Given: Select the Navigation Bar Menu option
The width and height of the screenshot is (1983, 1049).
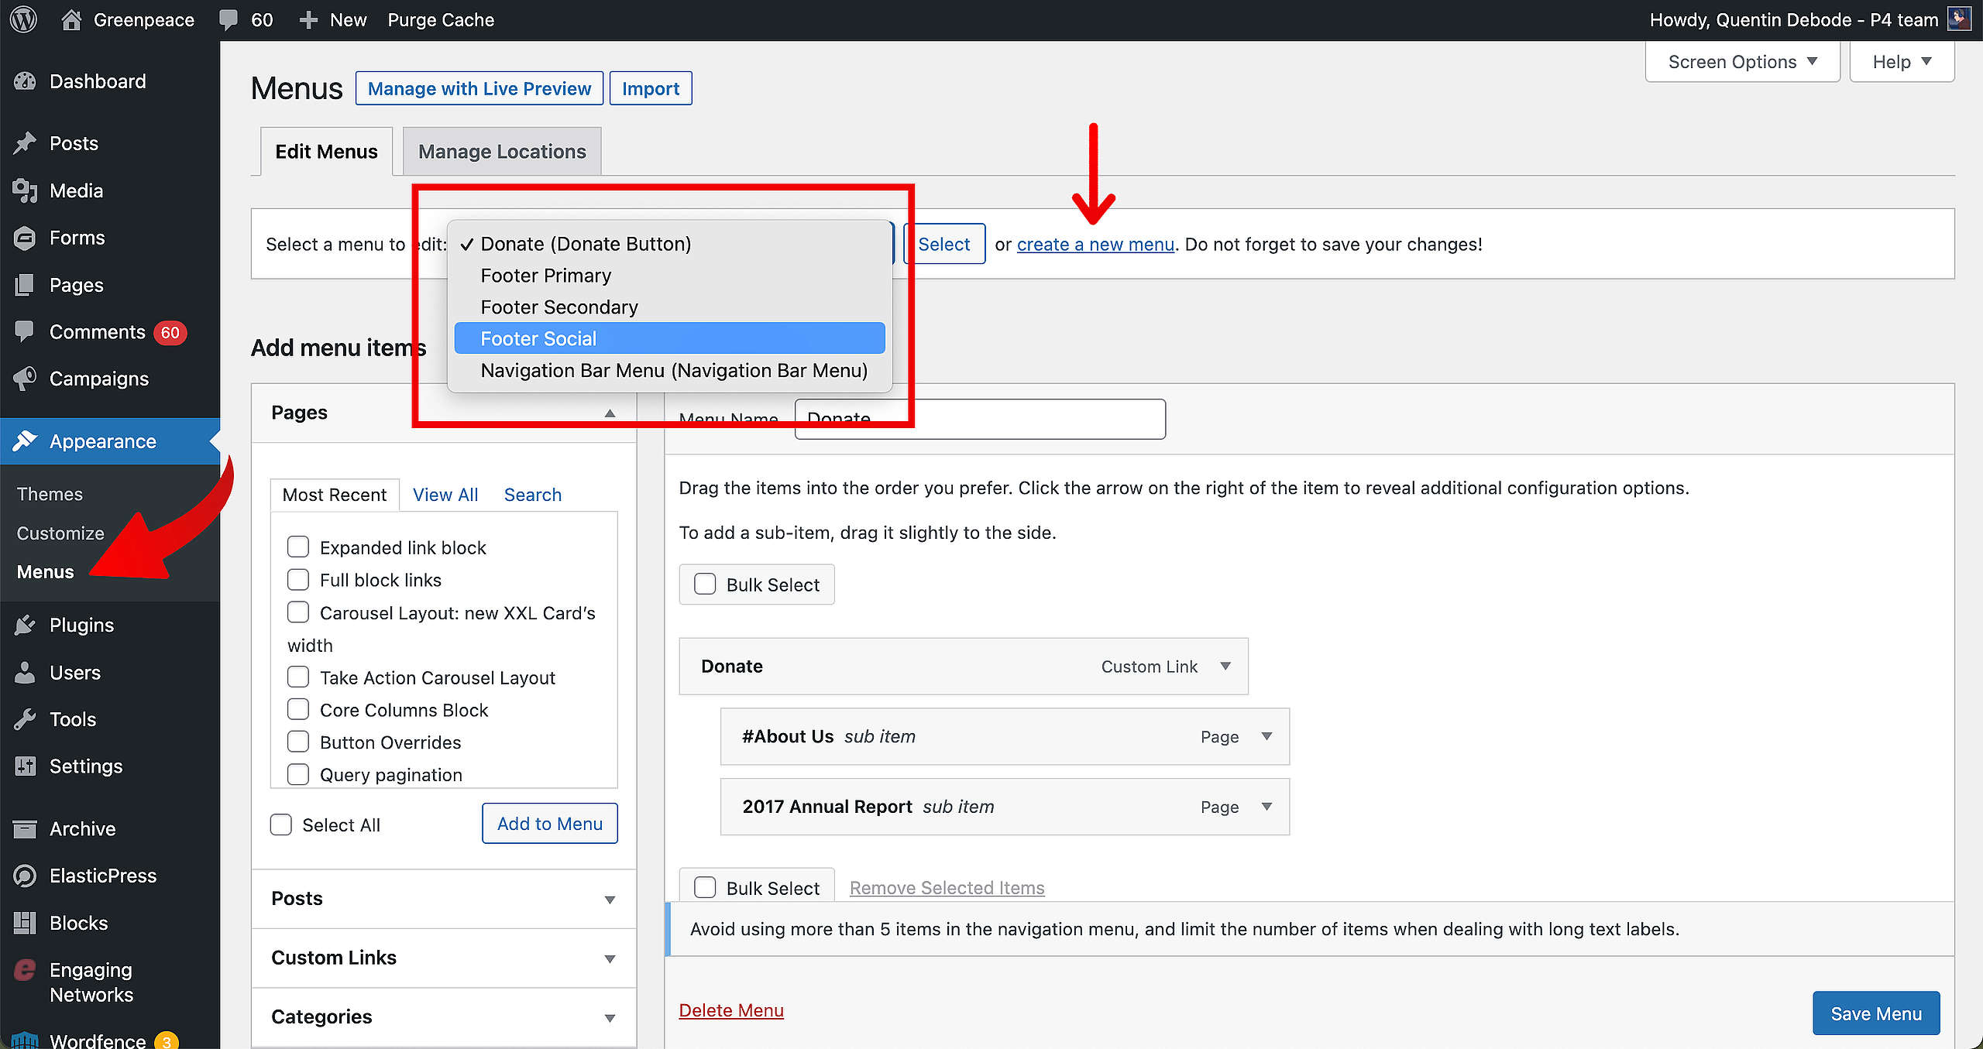Looking at the screenshot, I should point(670,370).
